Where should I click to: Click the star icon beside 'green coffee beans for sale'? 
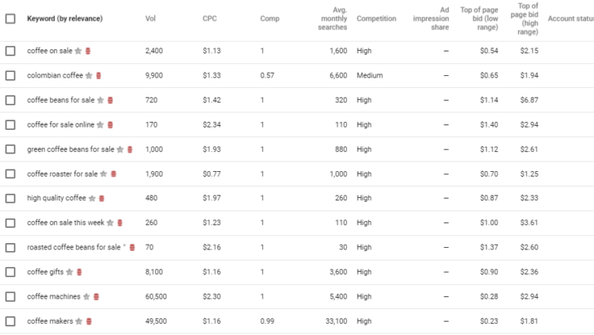(x=120, y=150)
